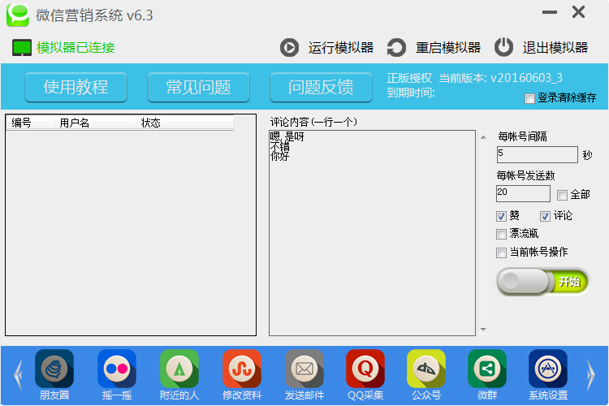Click scroll-down arrow of comment panel
This screenshot has width=609, height=406.
coord(484,330)
